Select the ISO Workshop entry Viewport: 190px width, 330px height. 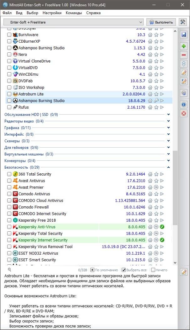pyautogui.click(x=31, y=87)
